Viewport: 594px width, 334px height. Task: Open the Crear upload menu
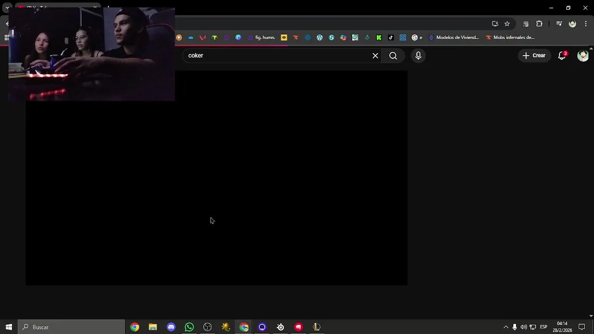[x=534, y=56]
